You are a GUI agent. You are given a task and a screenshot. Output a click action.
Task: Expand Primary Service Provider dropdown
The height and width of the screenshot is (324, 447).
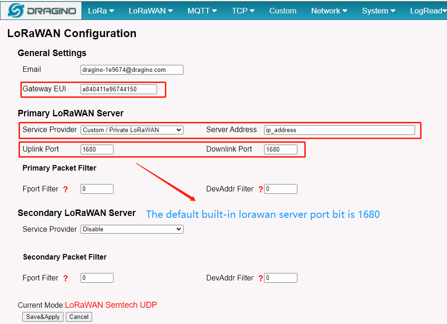click(x=132, y=130)
